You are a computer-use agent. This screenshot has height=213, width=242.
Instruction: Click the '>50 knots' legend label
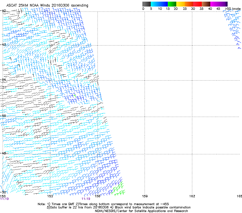(233, 9)
